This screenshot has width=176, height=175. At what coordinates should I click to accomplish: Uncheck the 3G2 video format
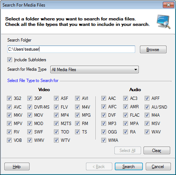coord(9,98)
